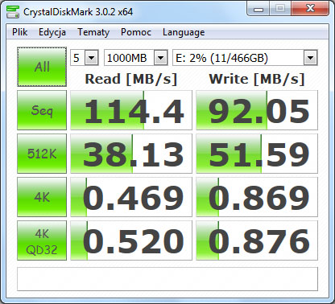Click the empty comment field at the bottom
The width and height of the screenshot is (335, 304).
(x=167, y=279)
